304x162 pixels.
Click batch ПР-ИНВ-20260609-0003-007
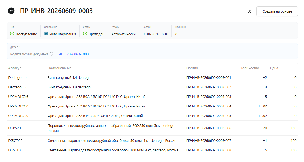point(209,140)
